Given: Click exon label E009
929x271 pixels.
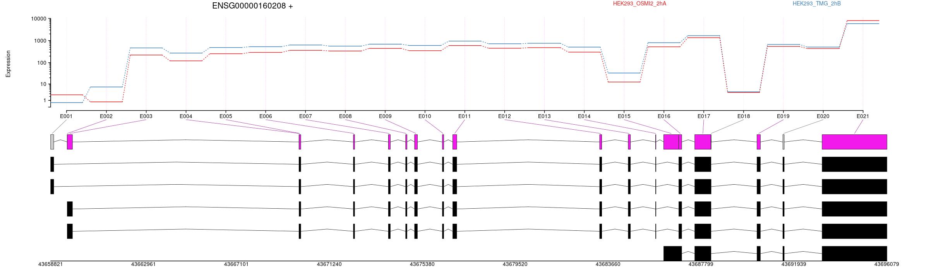Looking at the screenshot, I should coord(385,116).
